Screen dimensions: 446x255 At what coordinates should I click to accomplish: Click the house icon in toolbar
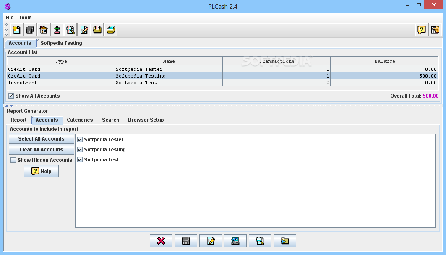click(x=44, y=29)
